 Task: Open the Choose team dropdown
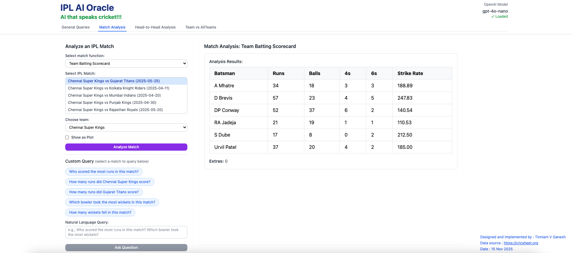coord(126,128)
